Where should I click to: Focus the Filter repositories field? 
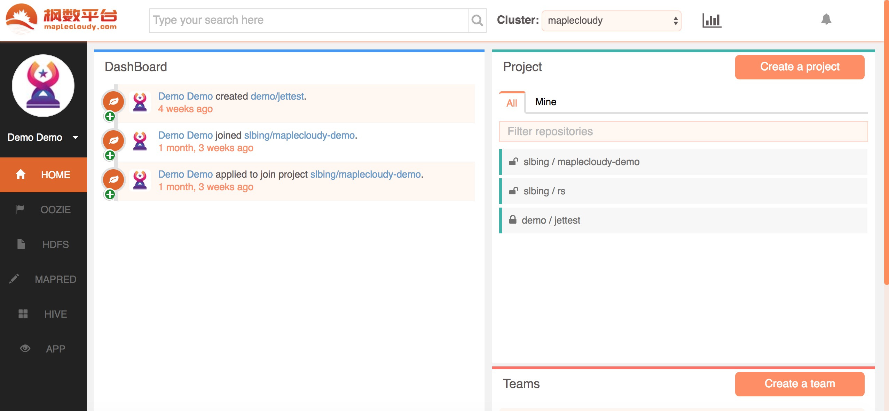[x=683, y=132]
